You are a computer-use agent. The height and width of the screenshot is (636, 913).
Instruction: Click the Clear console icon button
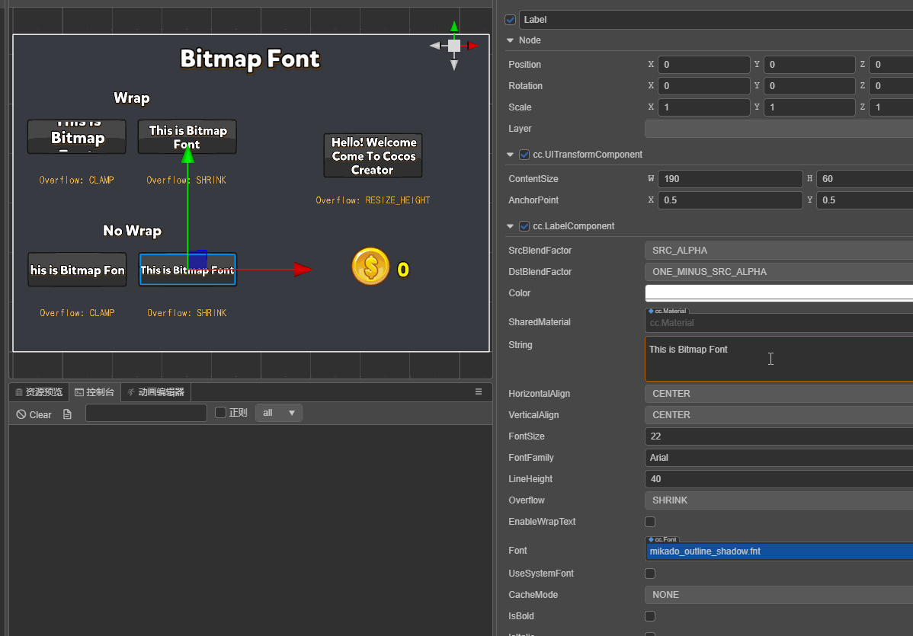34,414
